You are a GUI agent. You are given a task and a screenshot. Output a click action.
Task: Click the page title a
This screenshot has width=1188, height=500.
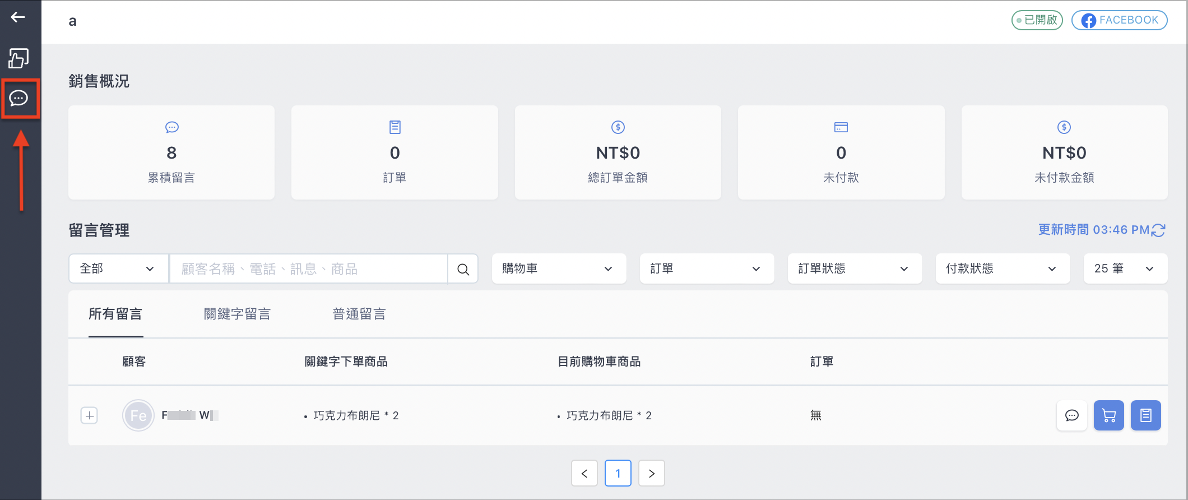coord(72,21)
